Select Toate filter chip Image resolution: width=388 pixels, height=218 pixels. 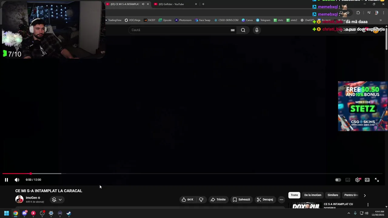click(x=294, y=195)
